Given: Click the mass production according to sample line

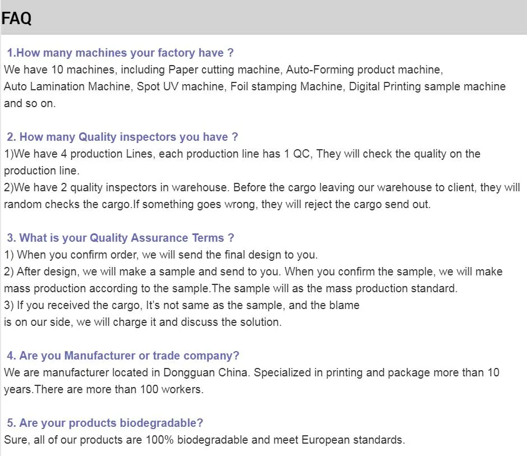Looking at the screenshot, I should [x=231, y=288].
